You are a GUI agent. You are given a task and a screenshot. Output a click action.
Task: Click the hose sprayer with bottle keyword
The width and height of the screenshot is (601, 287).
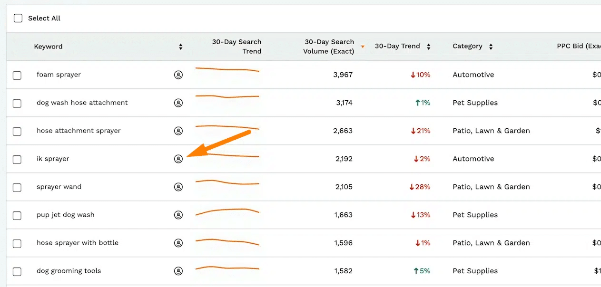(78, 243)
